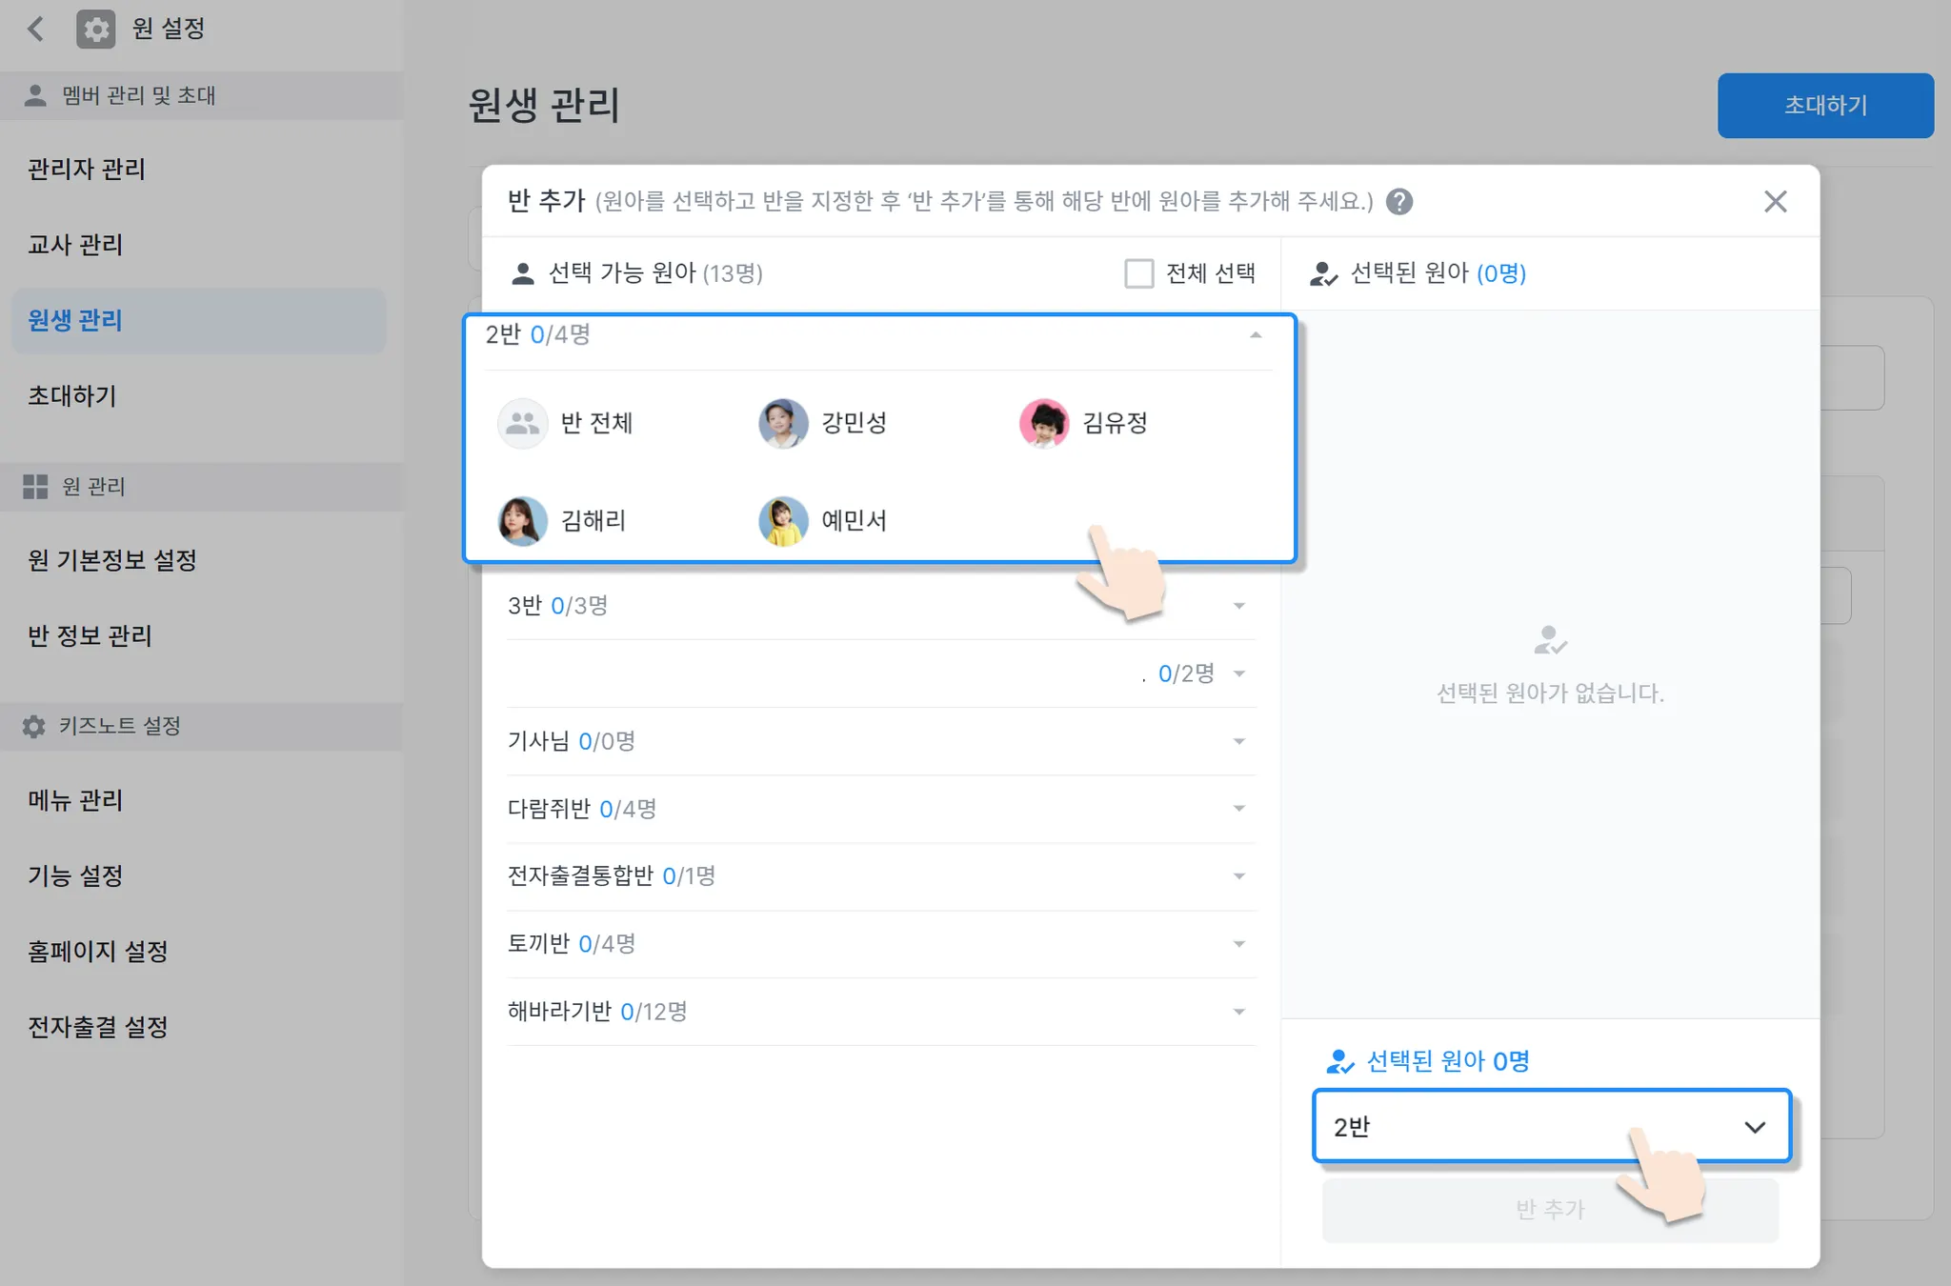1951x1286 pixels.
Task: Expand the 해바라기반 class list
Action: click(1238, 1012)
